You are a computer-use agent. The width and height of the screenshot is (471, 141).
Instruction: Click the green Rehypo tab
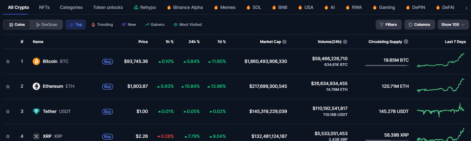coord(145,7)
